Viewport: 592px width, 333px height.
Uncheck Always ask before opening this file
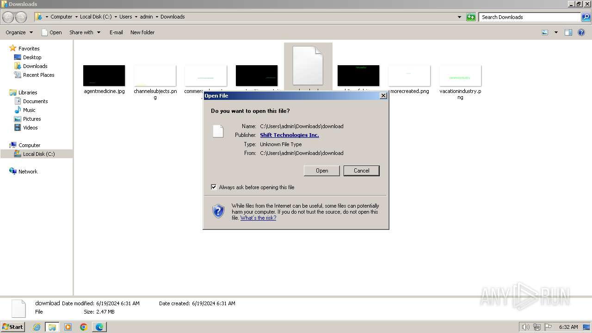pos(214,187)
